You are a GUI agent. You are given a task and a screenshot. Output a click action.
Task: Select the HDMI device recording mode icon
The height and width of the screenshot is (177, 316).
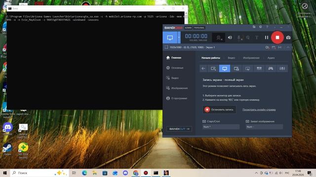click(x=259, y=68)
